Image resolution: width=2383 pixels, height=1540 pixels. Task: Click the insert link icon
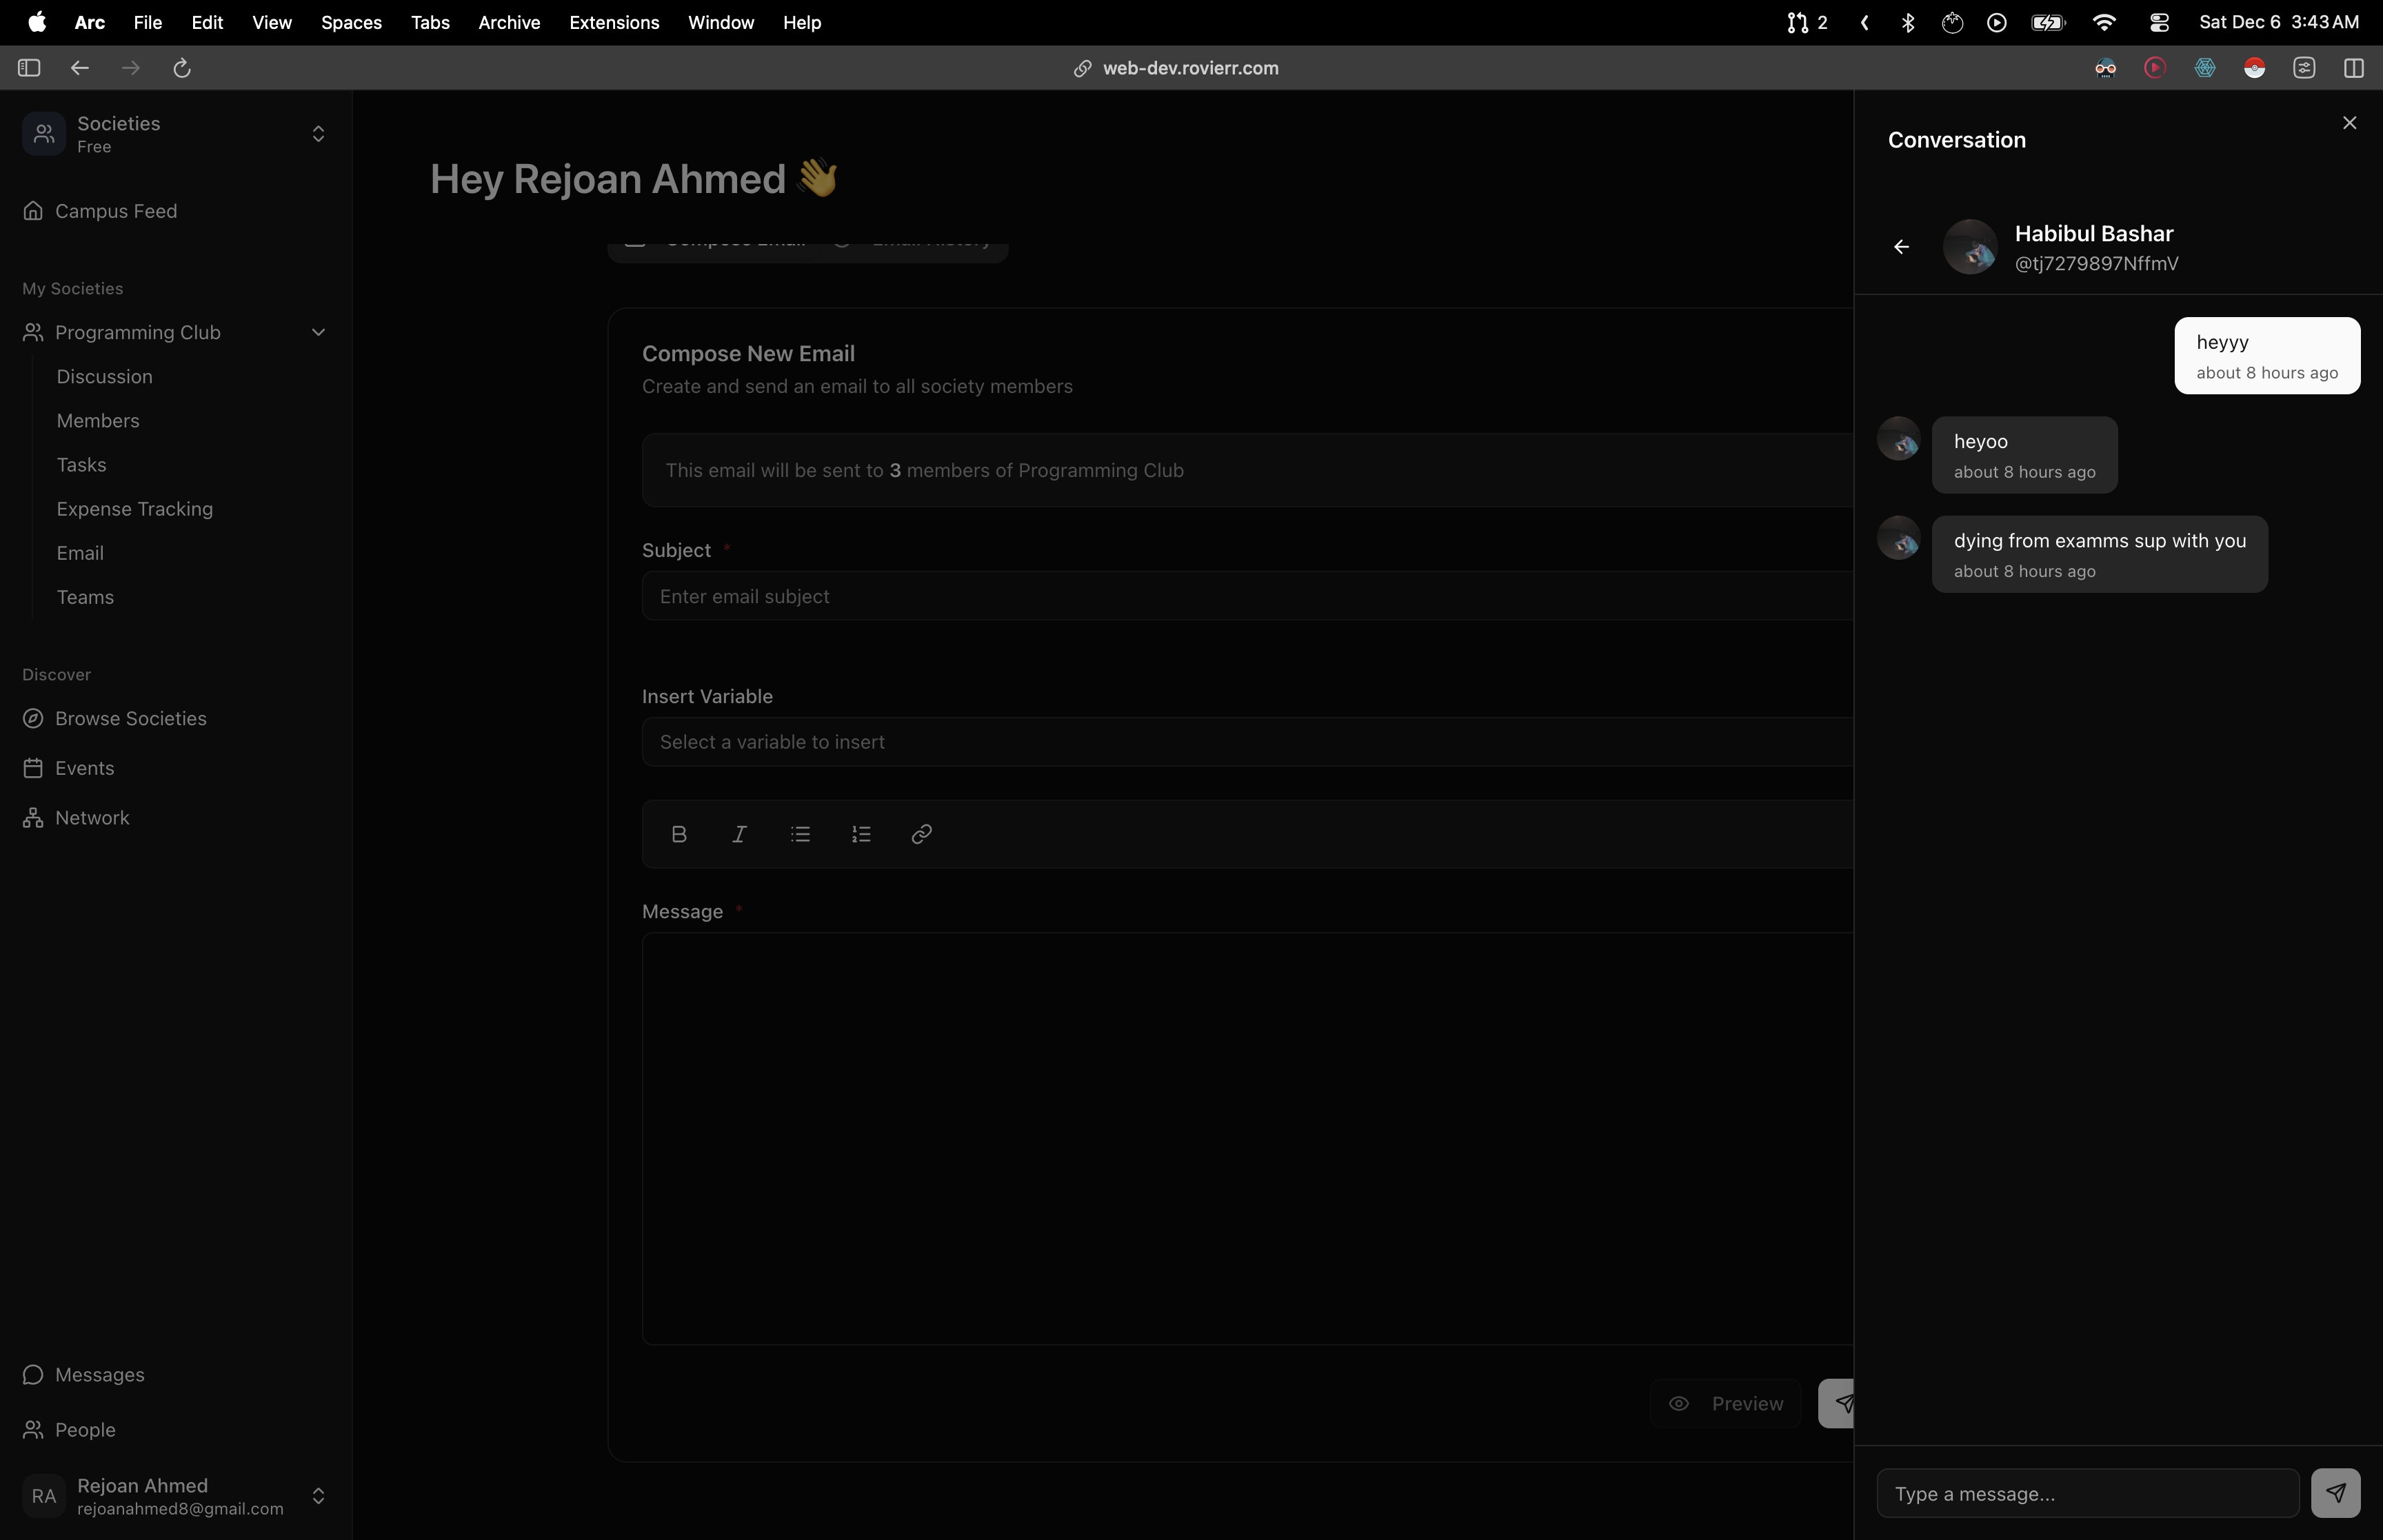[x=922, y=834]
